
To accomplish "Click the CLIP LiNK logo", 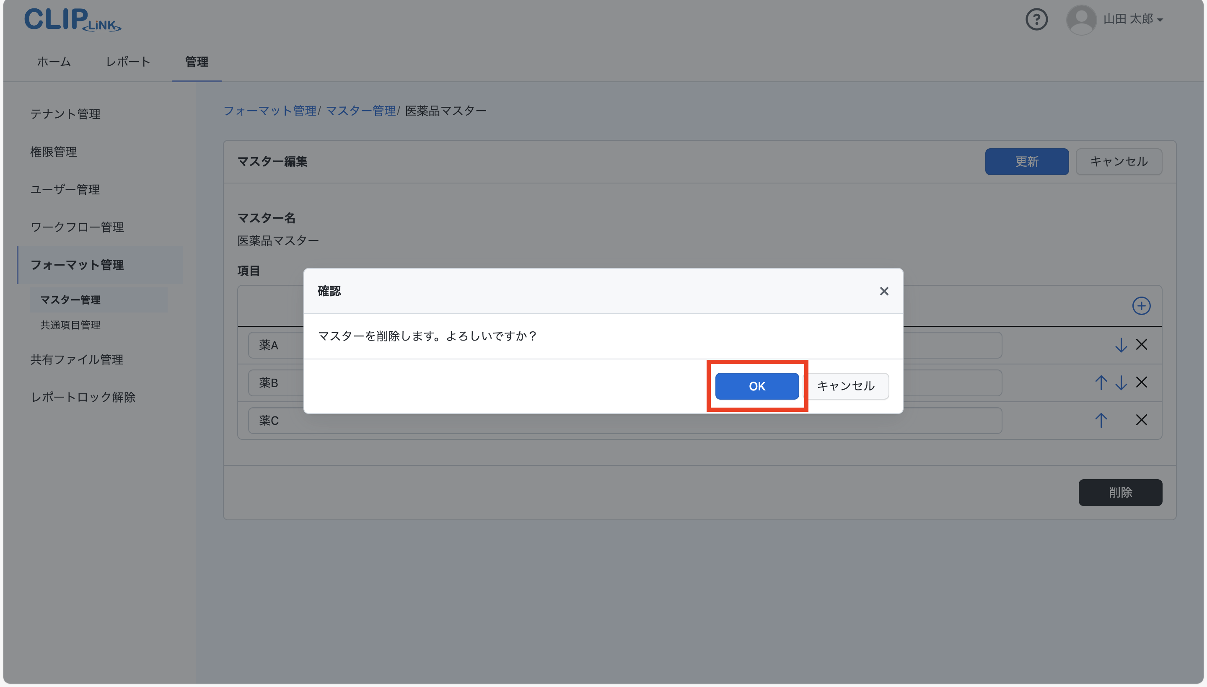I will click(72, 19).
